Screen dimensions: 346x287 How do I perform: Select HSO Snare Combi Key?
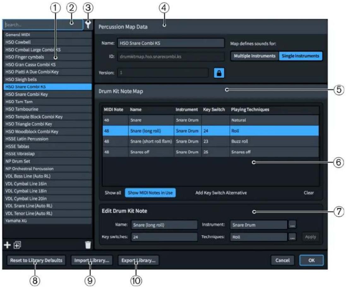(x=47, y=94)
